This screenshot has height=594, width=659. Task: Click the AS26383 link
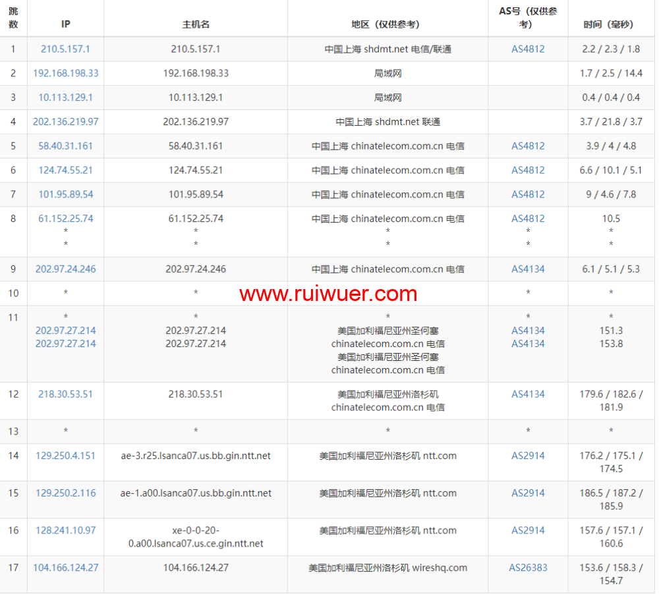[x=528, y=568]
